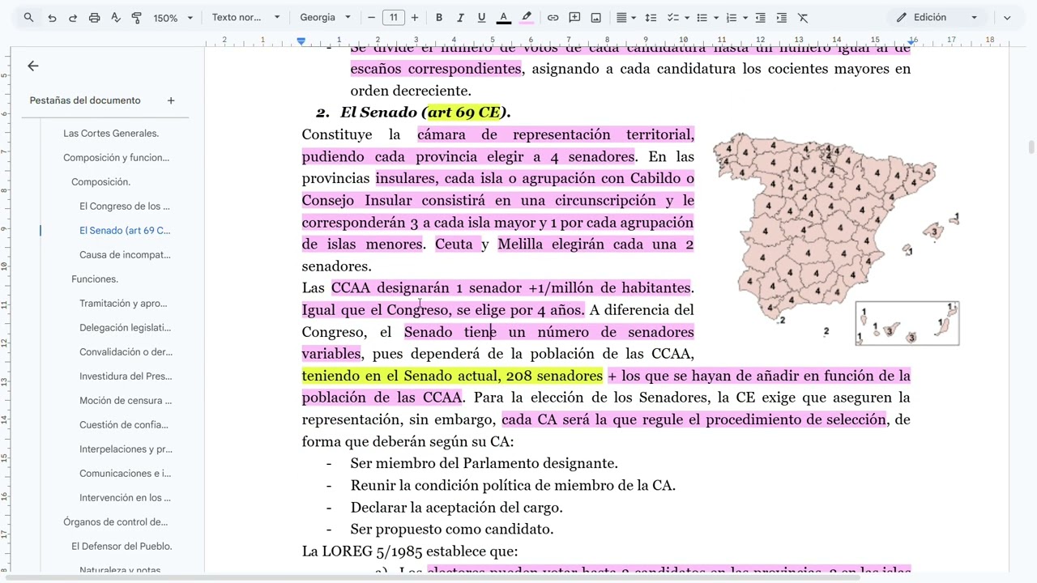Go to Convalidación o der... outline item

point(126,352)
